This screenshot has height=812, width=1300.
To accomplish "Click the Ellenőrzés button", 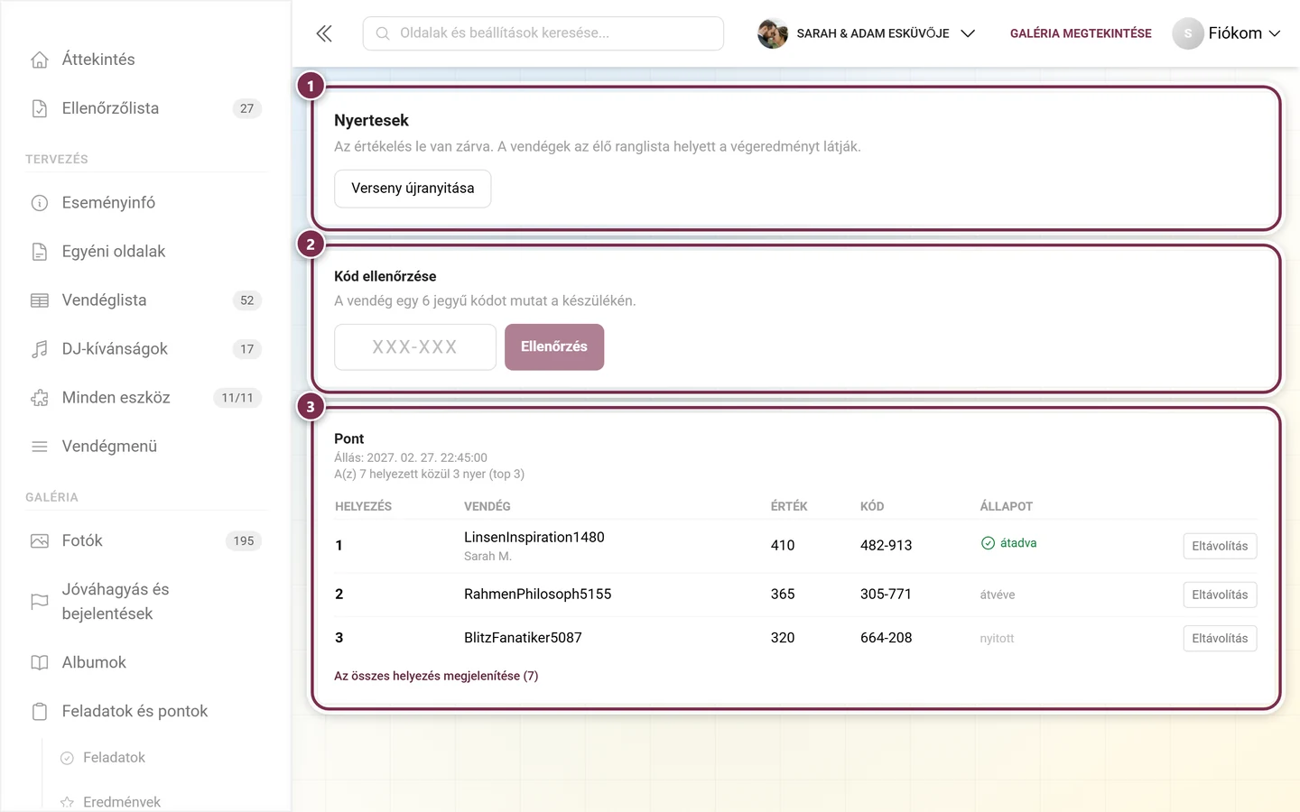I will pos(554,346).
